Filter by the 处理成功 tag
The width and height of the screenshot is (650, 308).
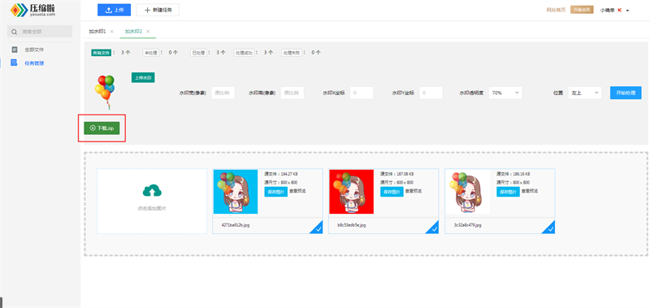coord(244,53)
